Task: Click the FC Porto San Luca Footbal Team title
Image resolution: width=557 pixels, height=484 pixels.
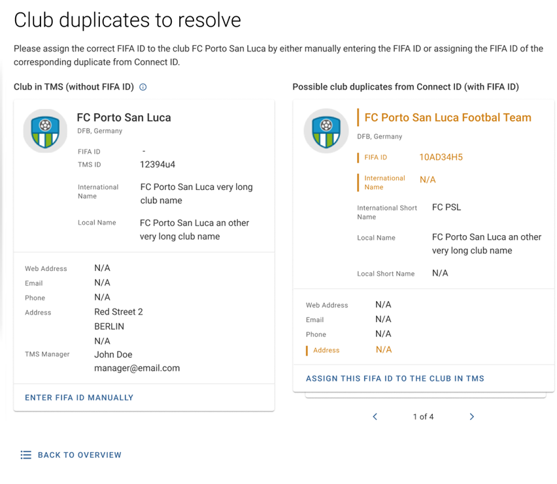Action: 448,118
